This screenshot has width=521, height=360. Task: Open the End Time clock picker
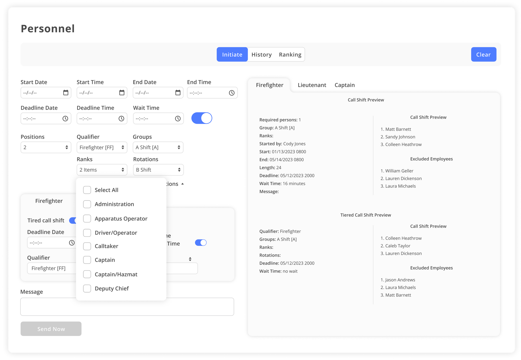click(x=232, y=93)
